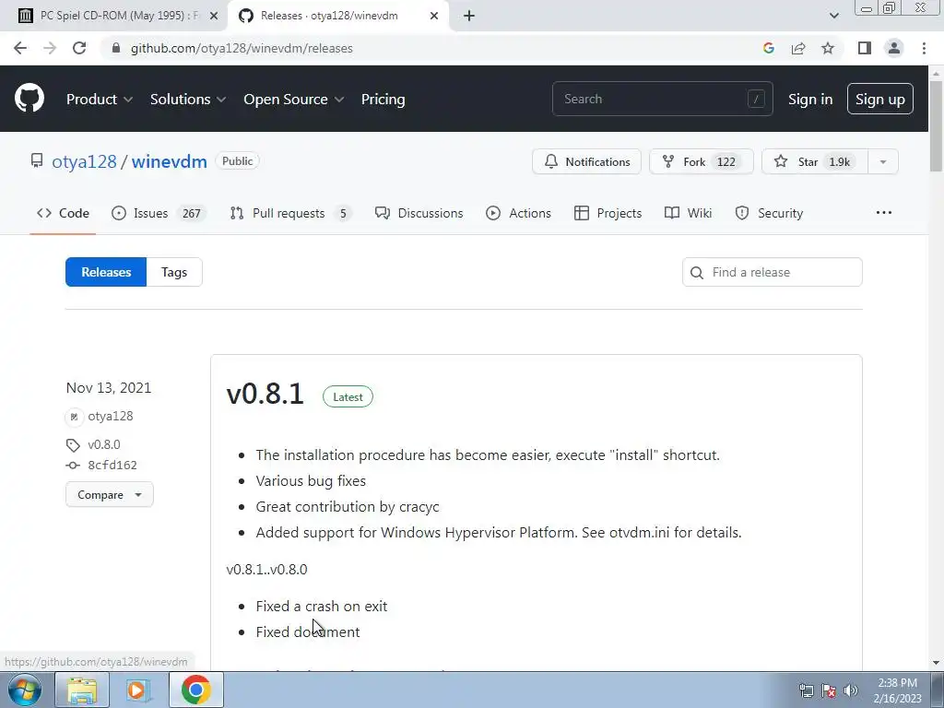Click the taskbar clock showing 2:38 PM
The image size is (944, 708).
click(897, 690)
